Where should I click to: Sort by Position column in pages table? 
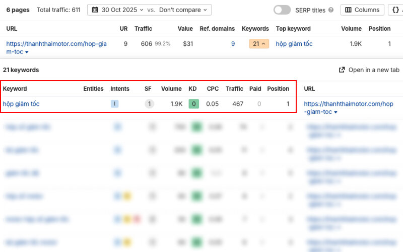click(380, 29)
